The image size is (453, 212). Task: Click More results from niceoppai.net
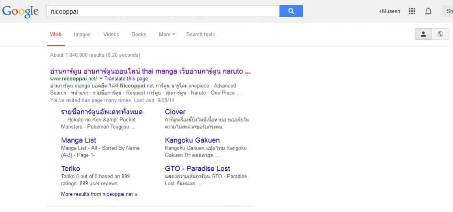click(99, 194)
